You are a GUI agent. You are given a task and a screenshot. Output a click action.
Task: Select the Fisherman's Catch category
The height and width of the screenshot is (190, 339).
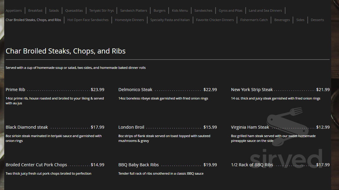coord(254,20)
